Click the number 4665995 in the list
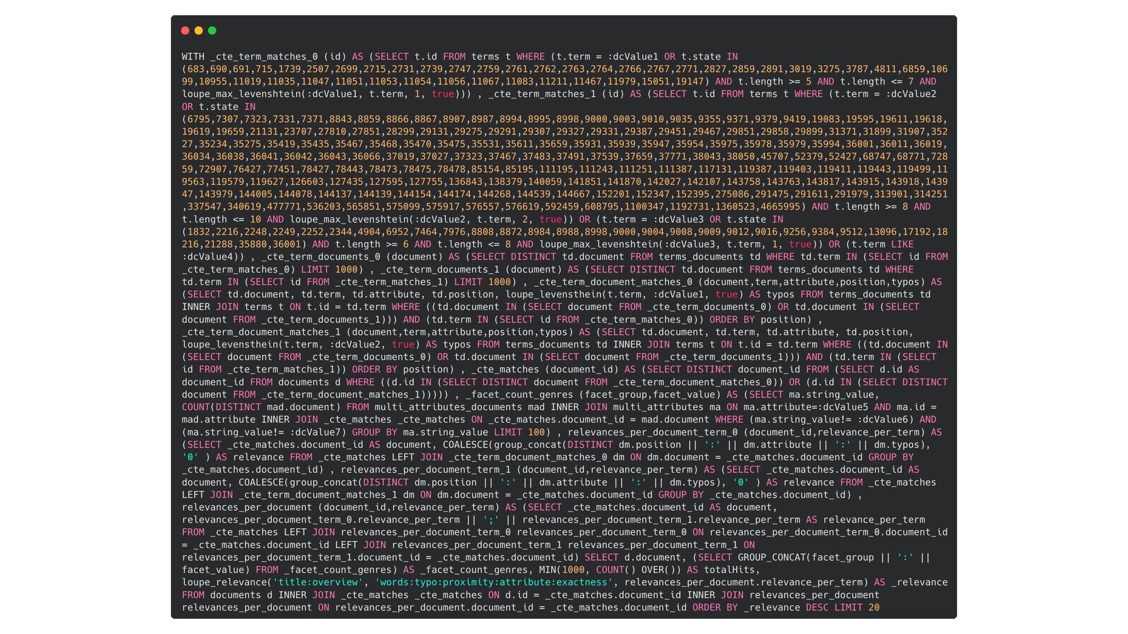The height and width of the screenshot is (634, 1128). pos(780,207)
